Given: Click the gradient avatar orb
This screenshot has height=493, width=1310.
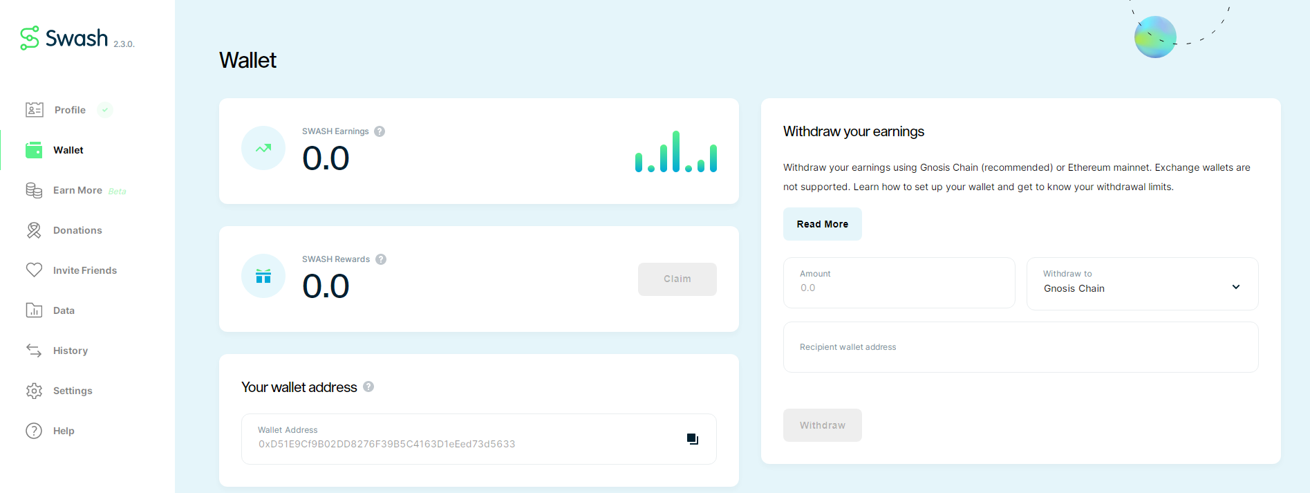Looking at the screenshot, I should [x=1155, y=37].
